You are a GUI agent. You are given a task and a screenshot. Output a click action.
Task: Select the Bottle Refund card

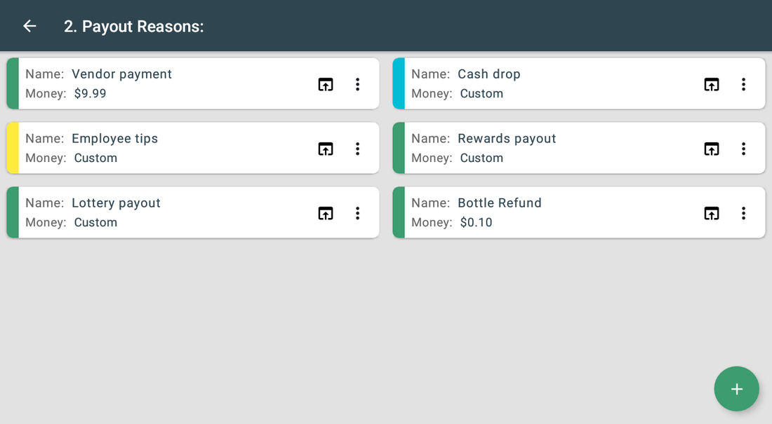click(579, 212)
